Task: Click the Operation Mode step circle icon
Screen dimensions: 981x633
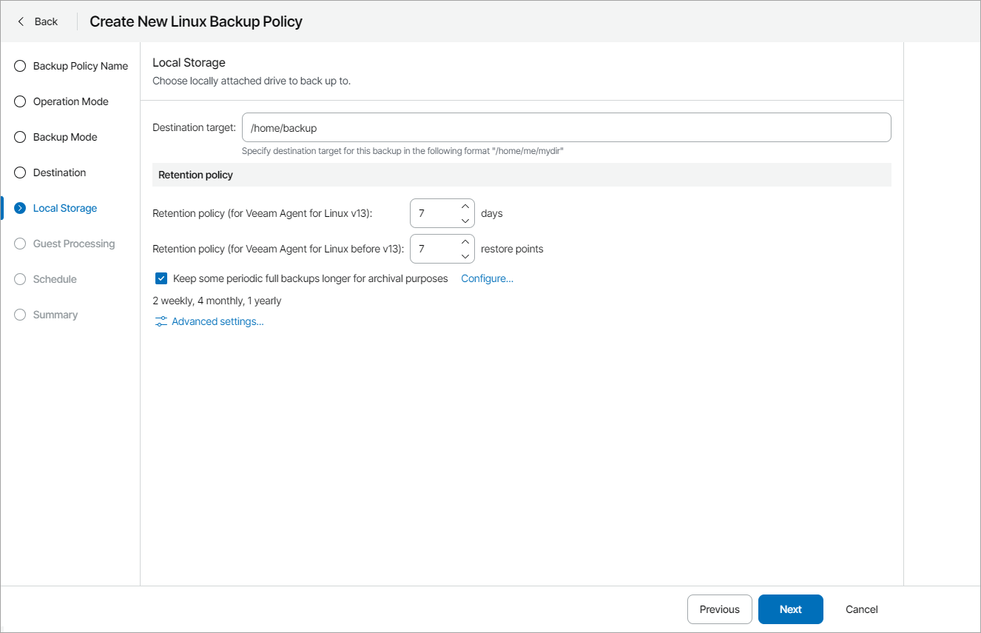Action: (x=19, y=101)
